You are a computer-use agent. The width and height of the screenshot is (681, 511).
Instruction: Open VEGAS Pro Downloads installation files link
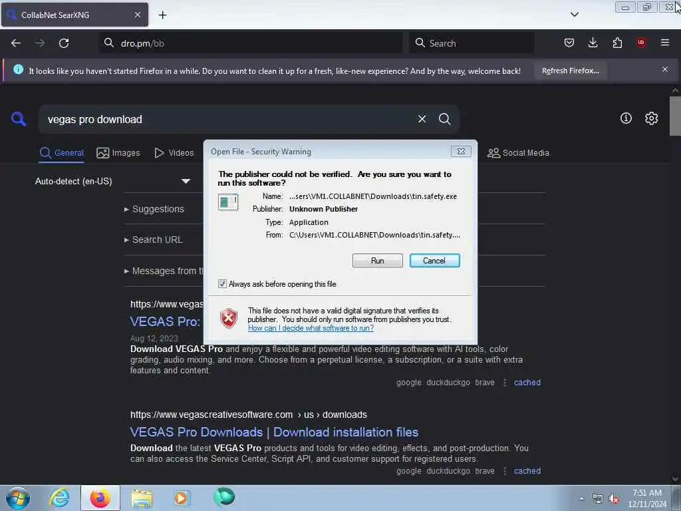coord(274,432)
